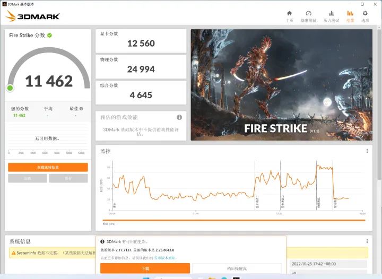Click the 显卡分数 value 12 560
The image size is (382, 279).
[141, 43]
